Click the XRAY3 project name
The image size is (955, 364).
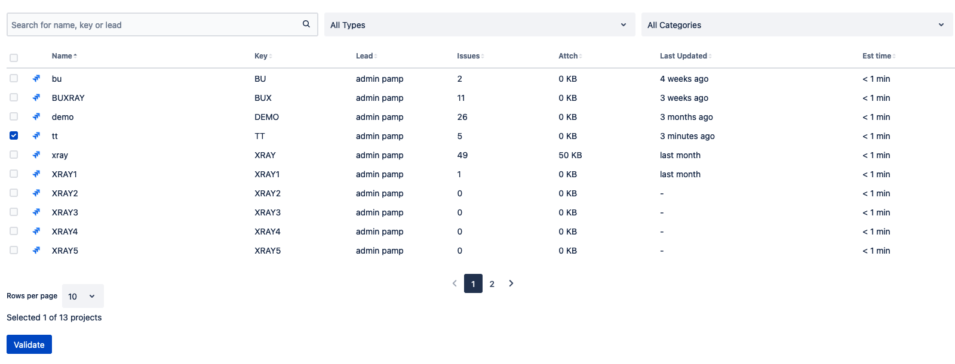(x=65, y=212)
